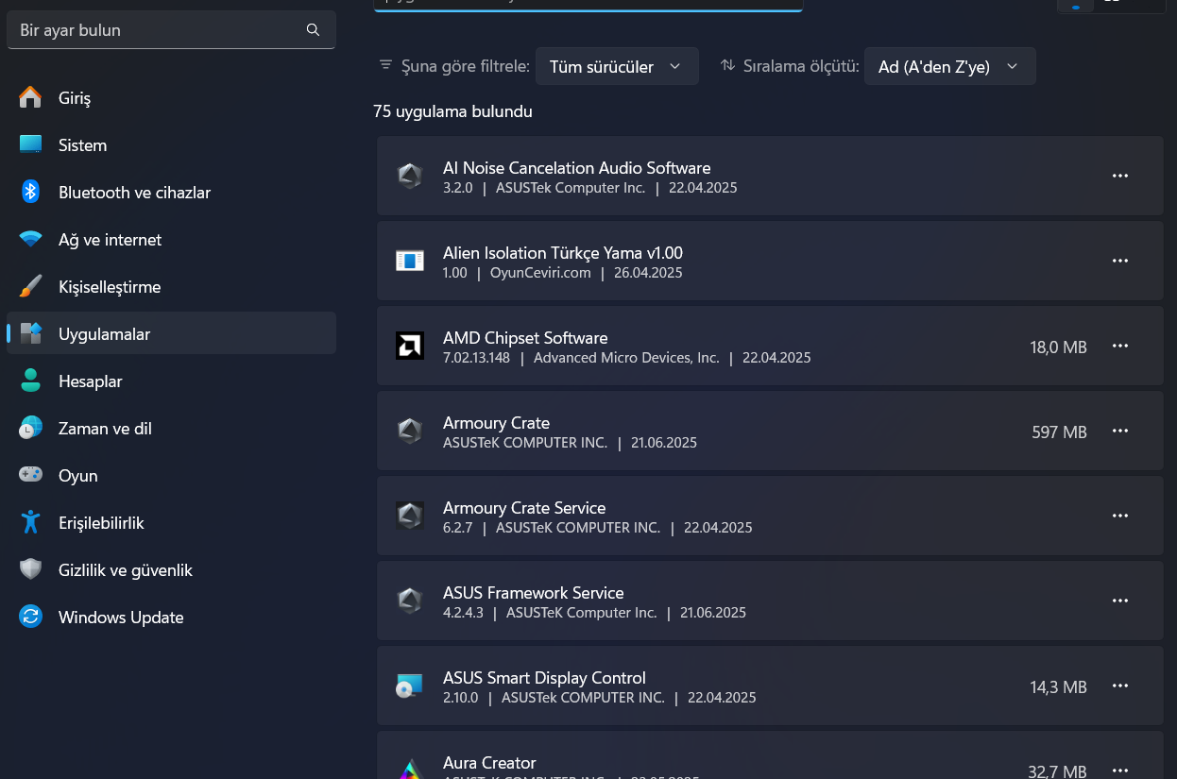Screen dimensions: 1177x779
Task: Click the Windows Update sync icon
Action: (30, 617)
